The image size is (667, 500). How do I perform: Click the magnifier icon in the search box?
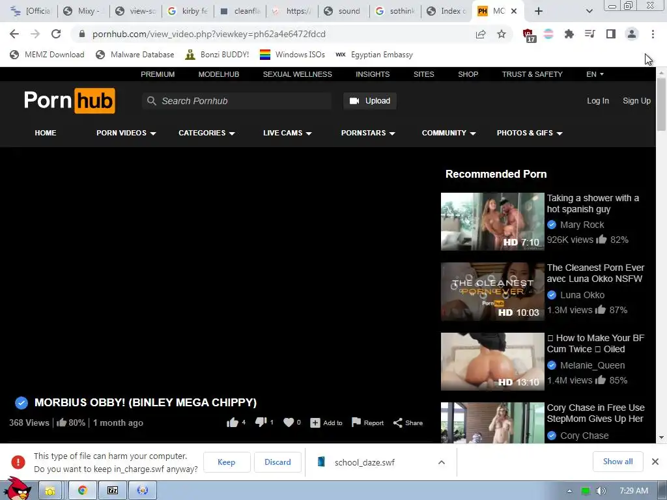(151, 101)
